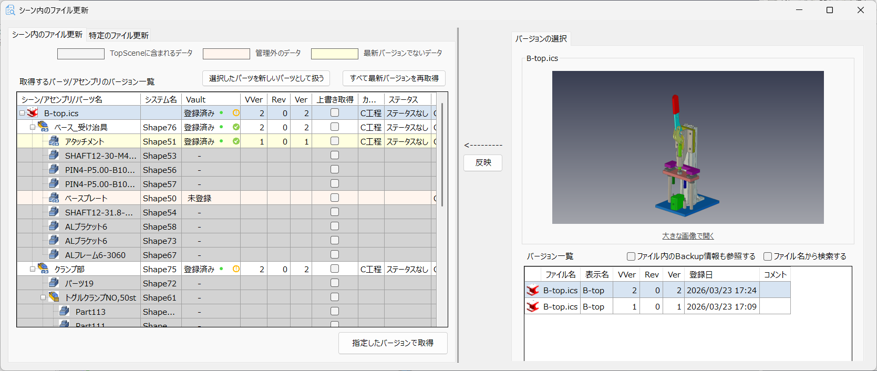Click the ベースプレート part icon

pos(54,198)
